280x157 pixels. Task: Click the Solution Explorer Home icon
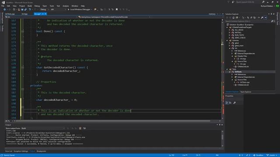tap(233, 17)
